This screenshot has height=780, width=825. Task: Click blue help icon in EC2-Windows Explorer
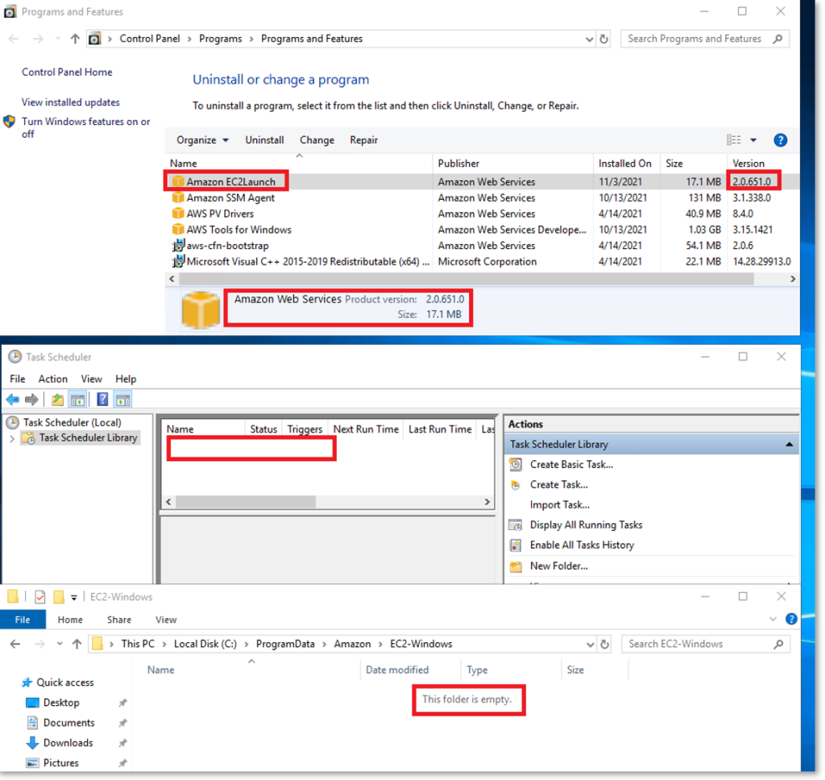(791, 619)
